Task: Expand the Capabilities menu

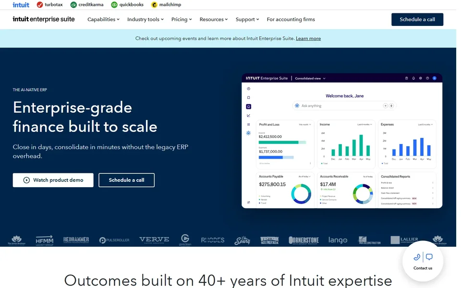Action: 104,19
